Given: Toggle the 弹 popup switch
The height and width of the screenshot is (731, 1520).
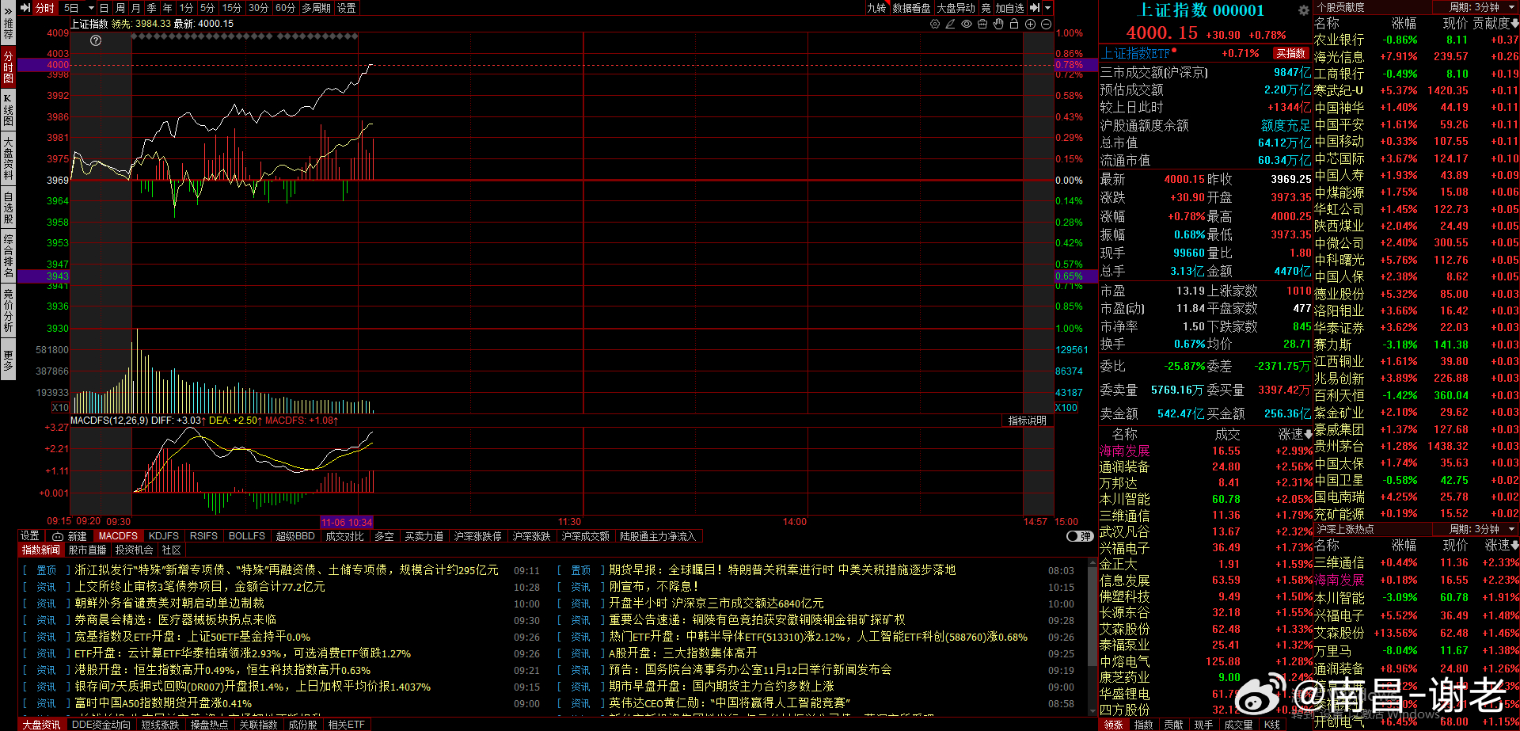Looking at the screenshot, I should (1079, 536).
